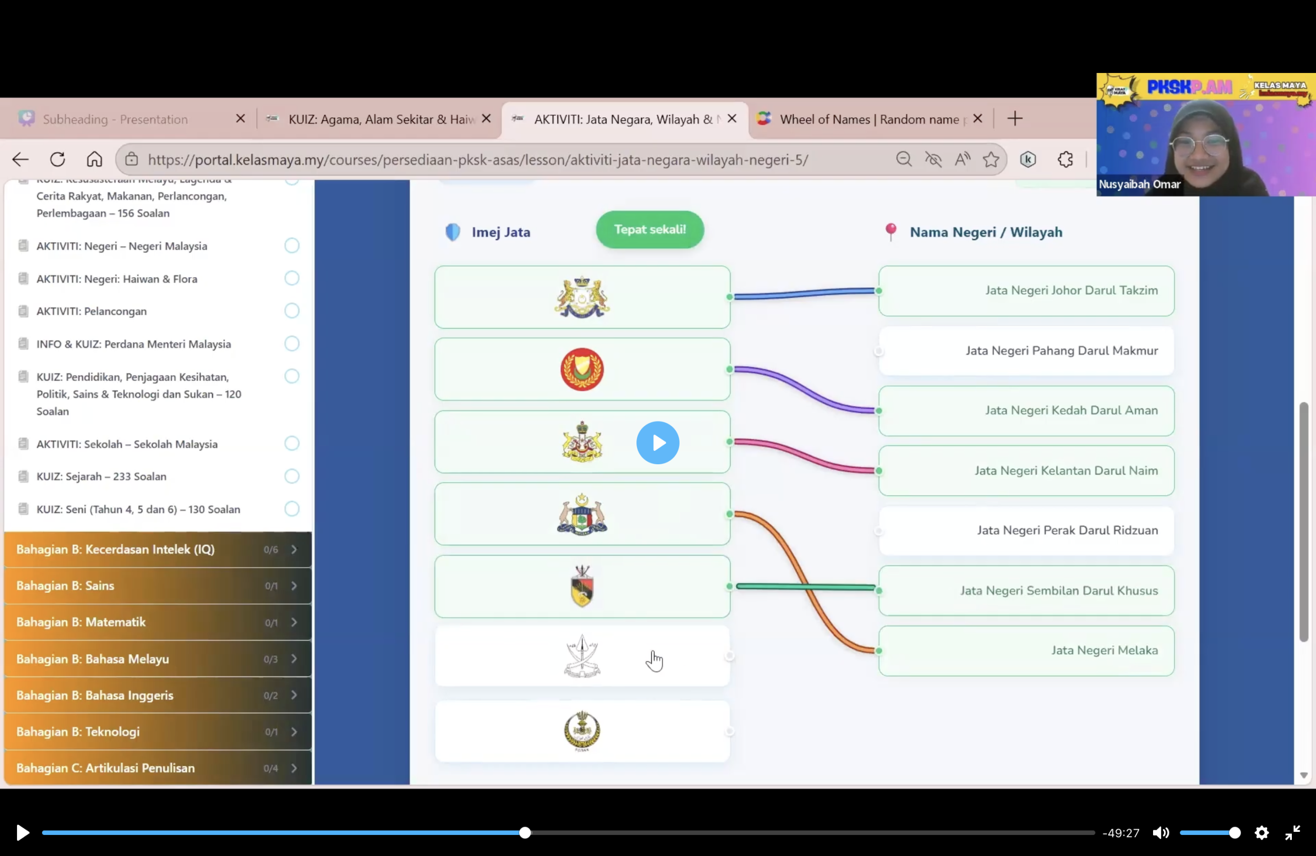Open INFO & KUIZ: Perdana Menteri Malaysia lesson
The width and height of the screenshot is (1316, 856).
134,344
